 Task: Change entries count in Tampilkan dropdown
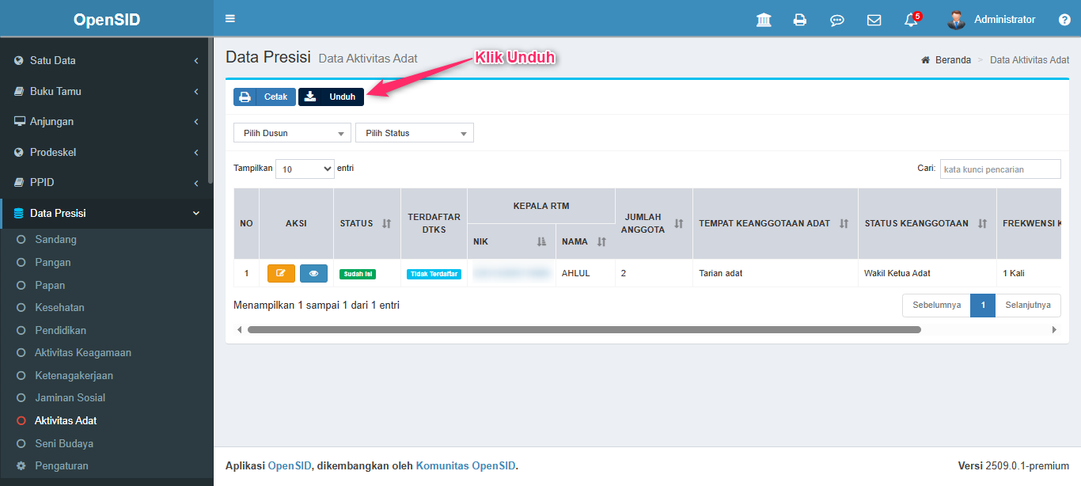pyautogui.click(x=305, y=169)
